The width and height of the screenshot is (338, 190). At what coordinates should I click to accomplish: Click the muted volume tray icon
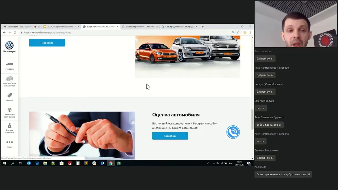pos(218,163)
